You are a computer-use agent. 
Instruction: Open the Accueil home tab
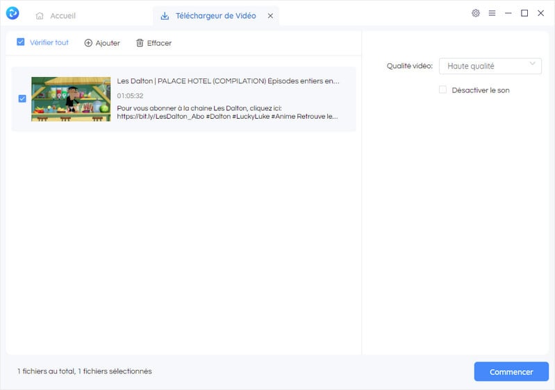pyautogui.click(x=56, y=15)
